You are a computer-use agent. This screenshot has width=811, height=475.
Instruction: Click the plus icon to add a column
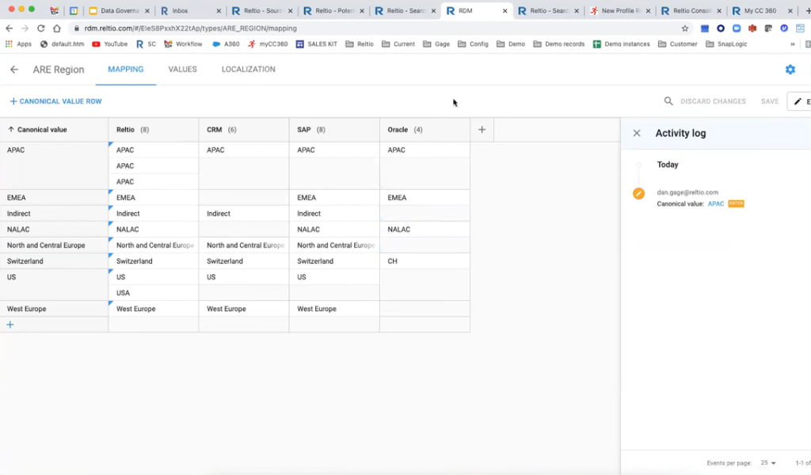point(482,129)
